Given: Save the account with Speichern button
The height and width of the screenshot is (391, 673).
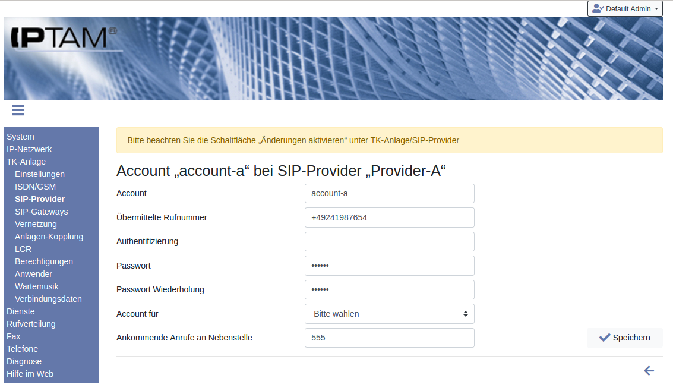Looking at the screenshot, I should tap(625, 338).
